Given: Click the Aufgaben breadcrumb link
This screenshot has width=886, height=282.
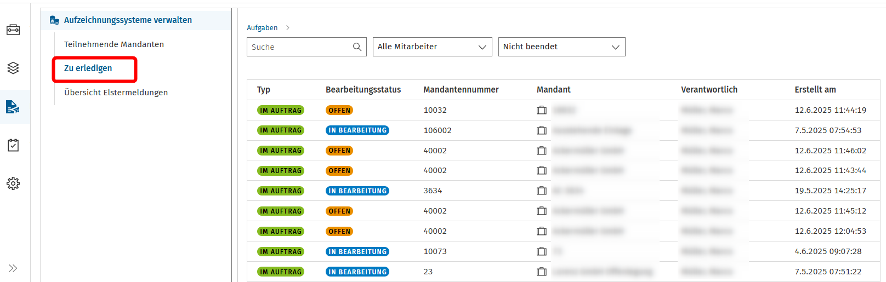Looking at the screenshot, I should click(x=262, y=27).
